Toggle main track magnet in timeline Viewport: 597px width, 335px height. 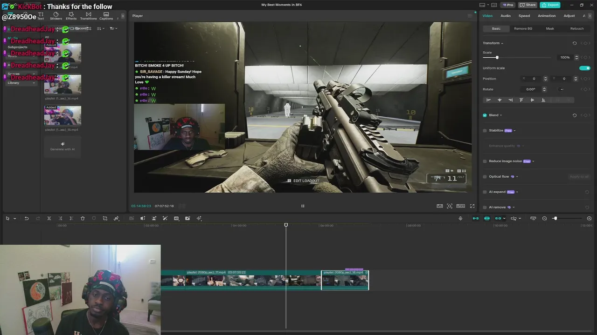click(x=475, y=218)
